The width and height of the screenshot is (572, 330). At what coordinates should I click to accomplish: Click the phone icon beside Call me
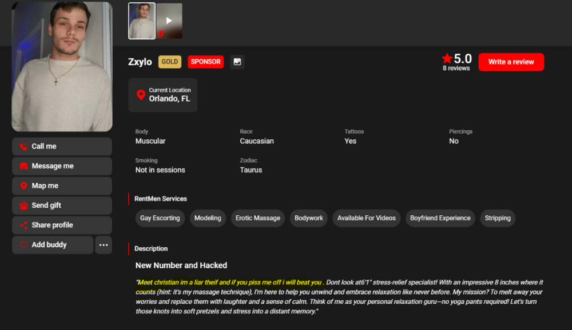pos(23,147)
